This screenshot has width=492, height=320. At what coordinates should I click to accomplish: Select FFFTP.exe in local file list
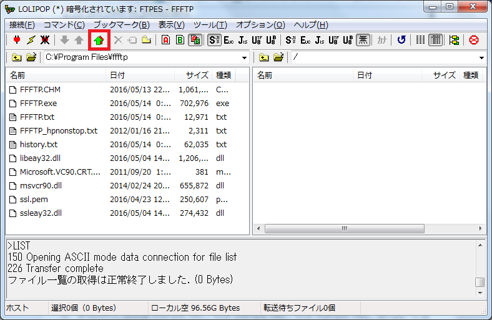[38, 103]
